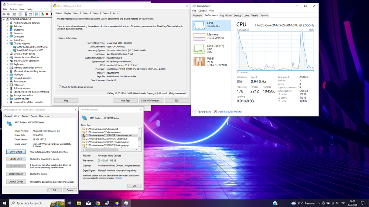Click the red X uninstall device icon
369x207 pixels.
pos(47,14)
